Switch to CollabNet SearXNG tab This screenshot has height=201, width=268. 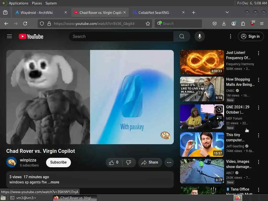coord(159,13)
